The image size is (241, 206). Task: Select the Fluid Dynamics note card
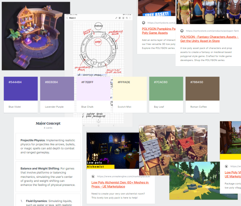tap(48, 200)
